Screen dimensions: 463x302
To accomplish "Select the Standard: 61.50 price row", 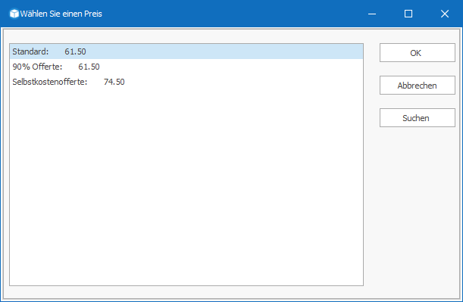I will pyautogui.click(x=186, y=51).
